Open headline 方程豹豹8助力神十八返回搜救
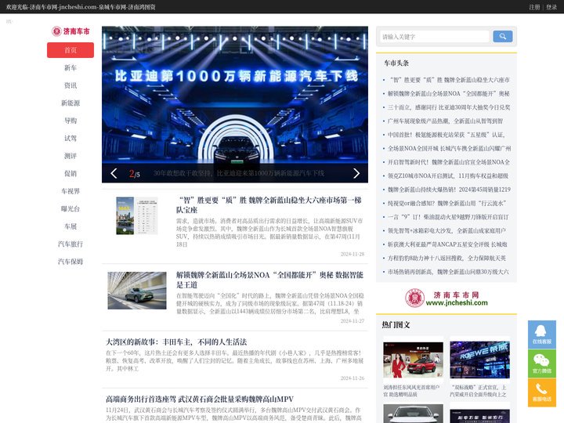The image size is (564, 423). [x=446, y=258]
